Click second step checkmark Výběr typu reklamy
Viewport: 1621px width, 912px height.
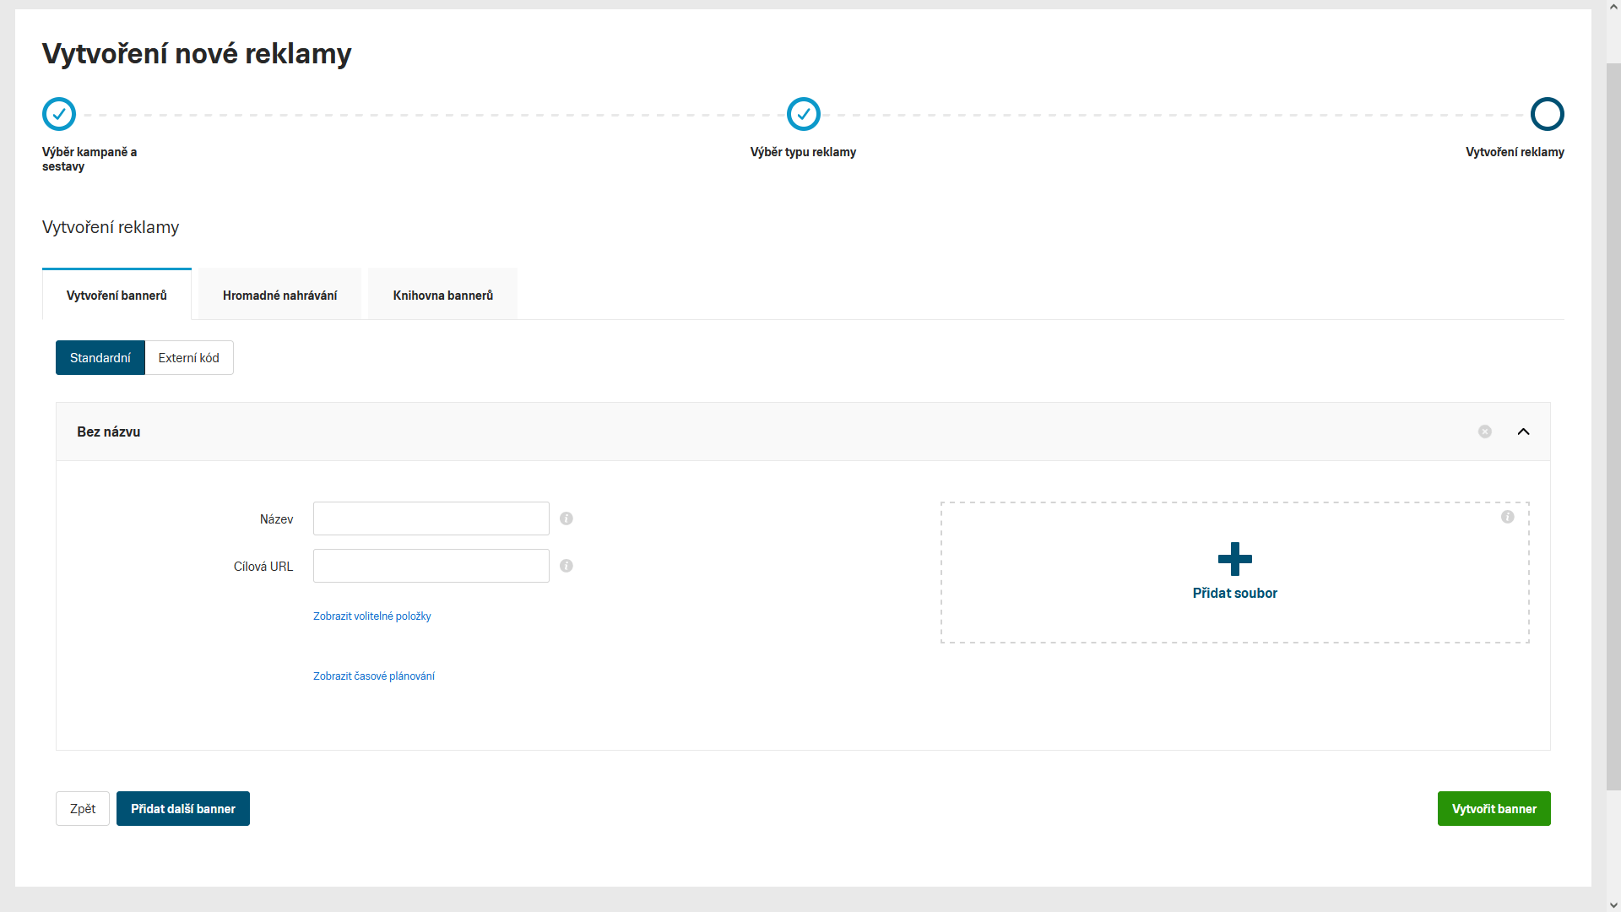click(x=803, y=114)
